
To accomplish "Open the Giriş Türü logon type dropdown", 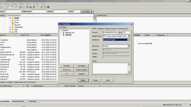I will (129, 46).
